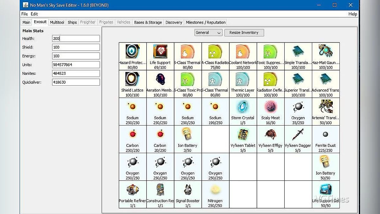Open the Bases & Storage tab
380x214 pixels.
[x=148, y=22]
